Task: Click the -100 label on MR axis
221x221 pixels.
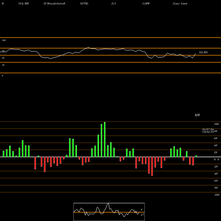Action: pyautogui.click(x=217, y=195)
